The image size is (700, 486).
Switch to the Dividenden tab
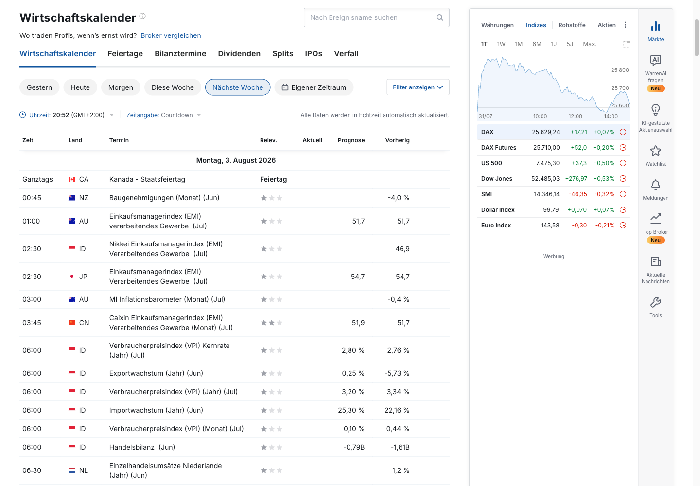(x=239, y=53)
